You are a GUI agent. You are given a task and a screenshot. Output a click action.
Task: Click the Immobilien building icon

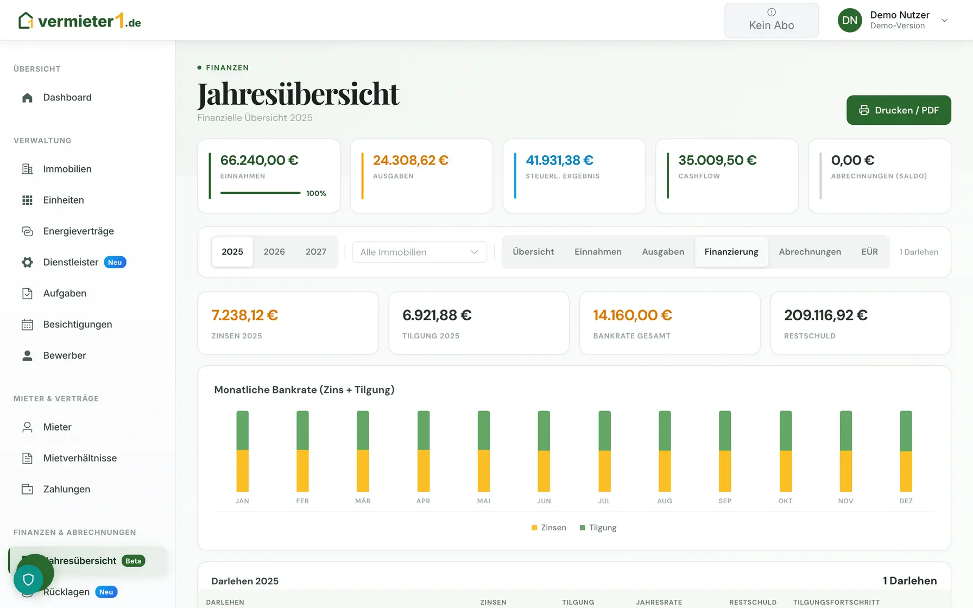coord(27,169)
